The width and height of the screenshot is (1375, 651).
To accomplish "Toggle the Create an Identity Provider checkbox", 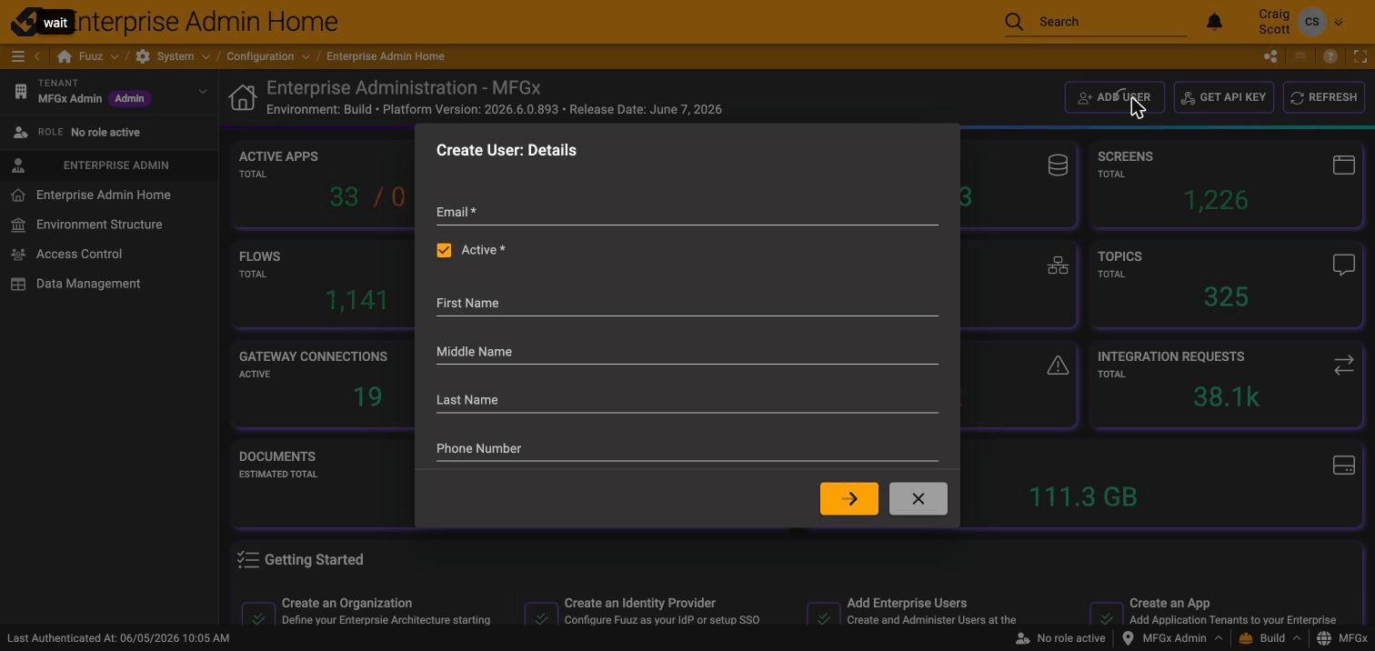I will coord(541,616).
